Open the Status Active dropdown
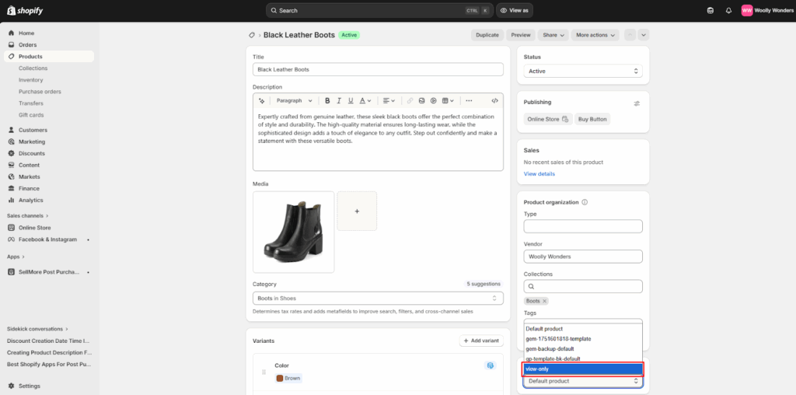Image resolution: width=796 pixels, height=395 pixels. pyautogui.click(x=583, y=71)
